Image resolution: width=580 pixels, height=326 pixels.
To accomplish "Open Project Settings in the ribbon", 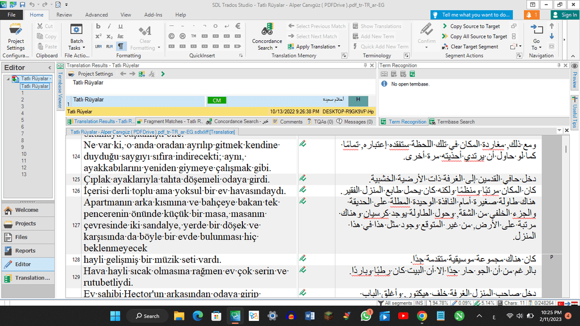I will [16, 36].
